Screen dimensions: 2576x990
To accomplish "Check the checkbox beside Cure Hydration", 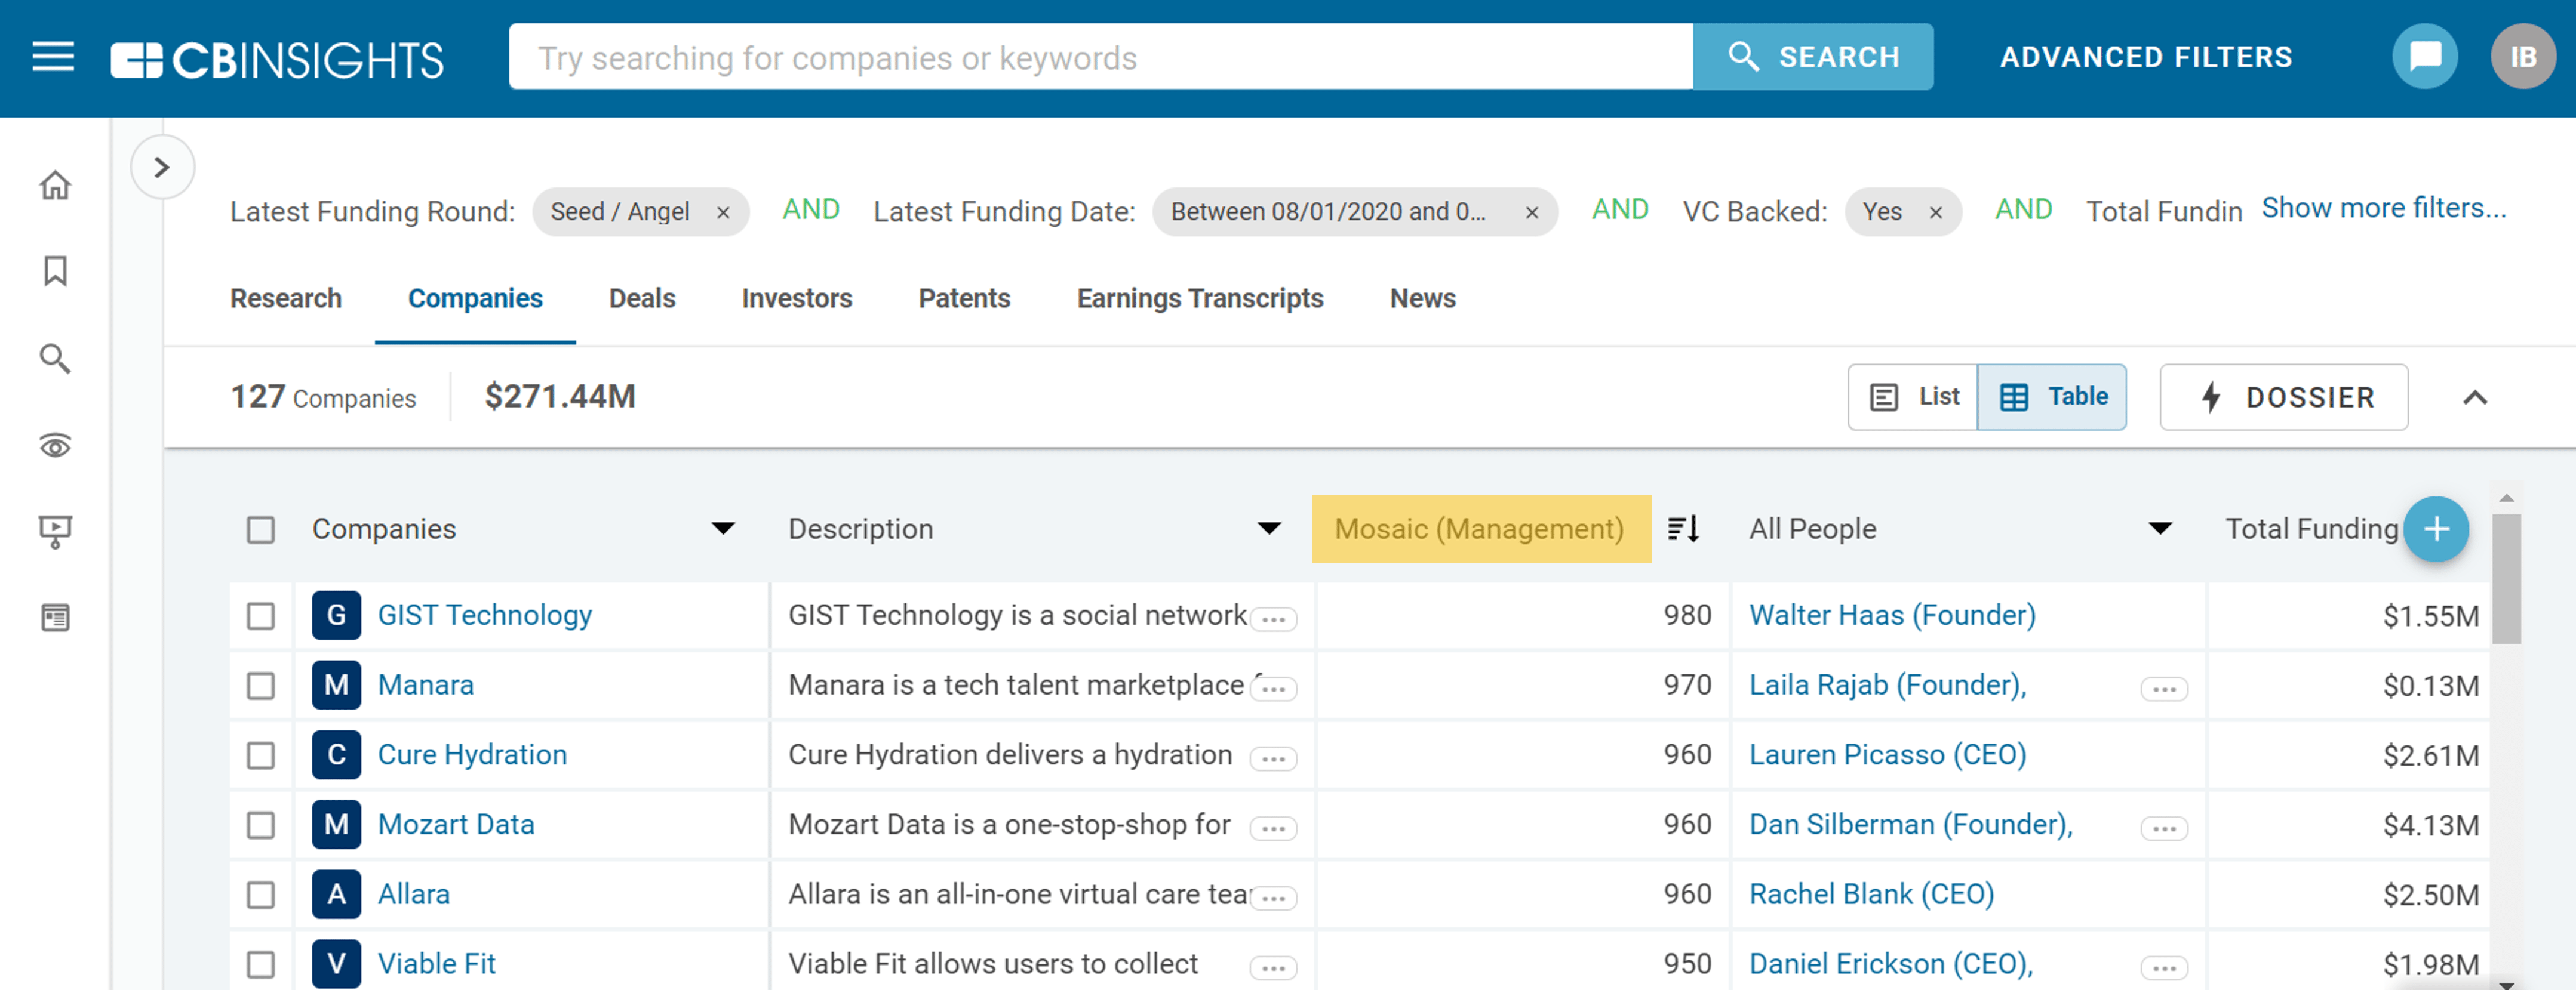I will click(260, 755).
